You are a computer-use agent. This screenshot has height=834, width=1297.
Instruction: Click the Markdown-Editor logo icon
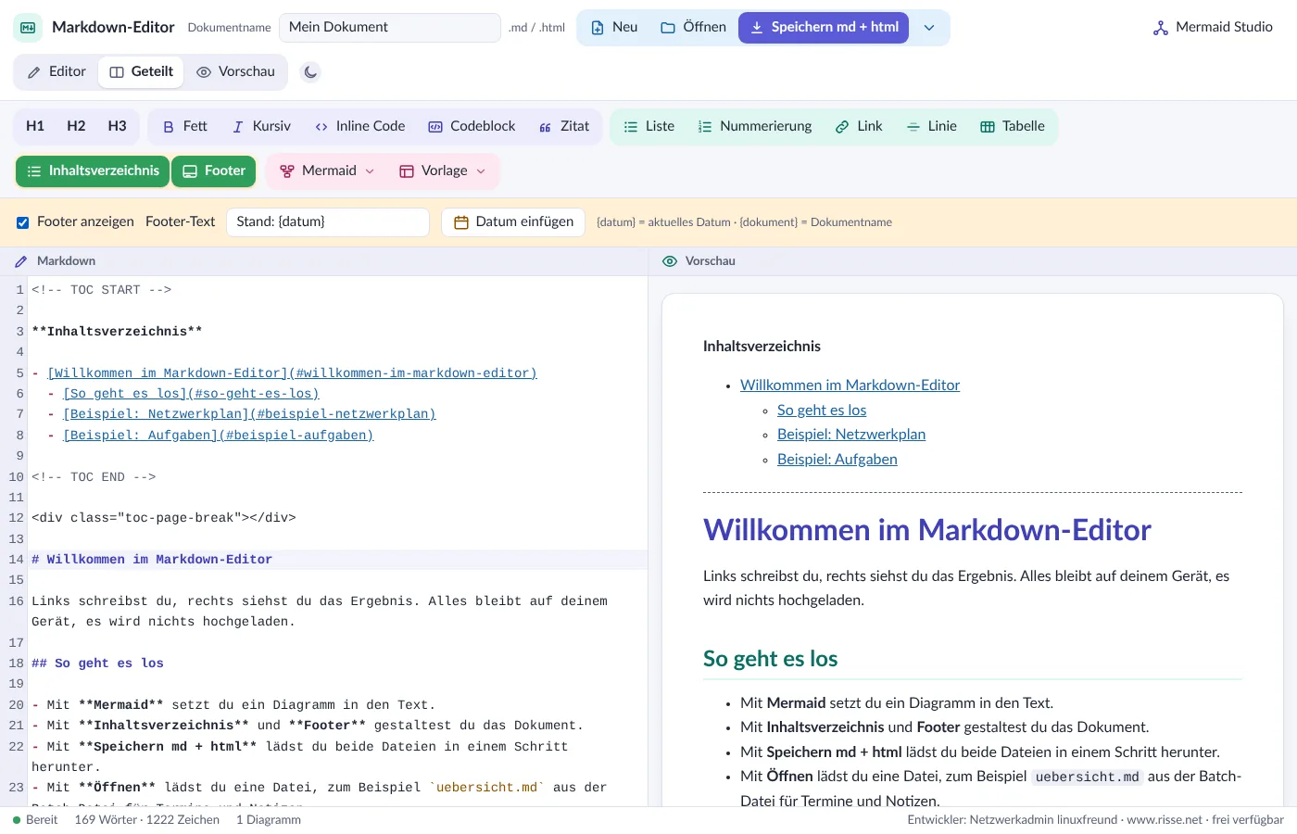click(x=28, y=28)
